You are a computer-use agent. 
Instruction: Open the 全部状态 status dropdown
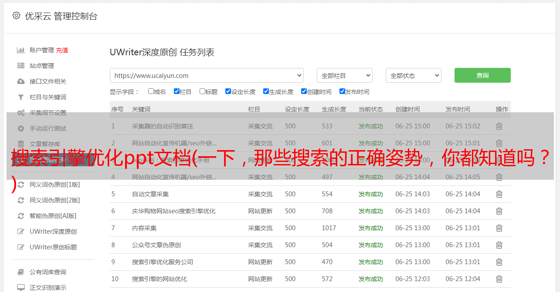pyautogui.click(x=413, y=75)
